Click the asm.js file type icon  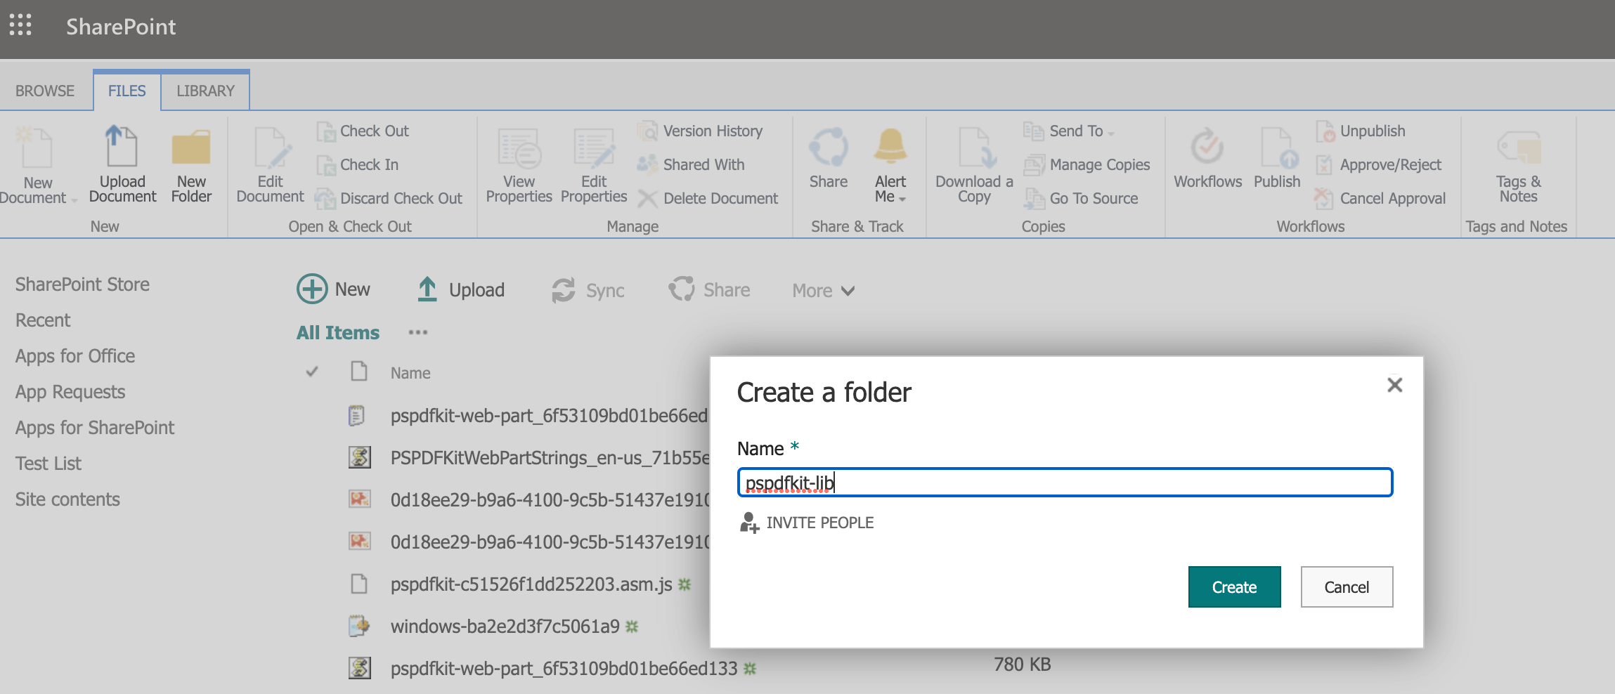pyautogui.click(x=359, y=584)
